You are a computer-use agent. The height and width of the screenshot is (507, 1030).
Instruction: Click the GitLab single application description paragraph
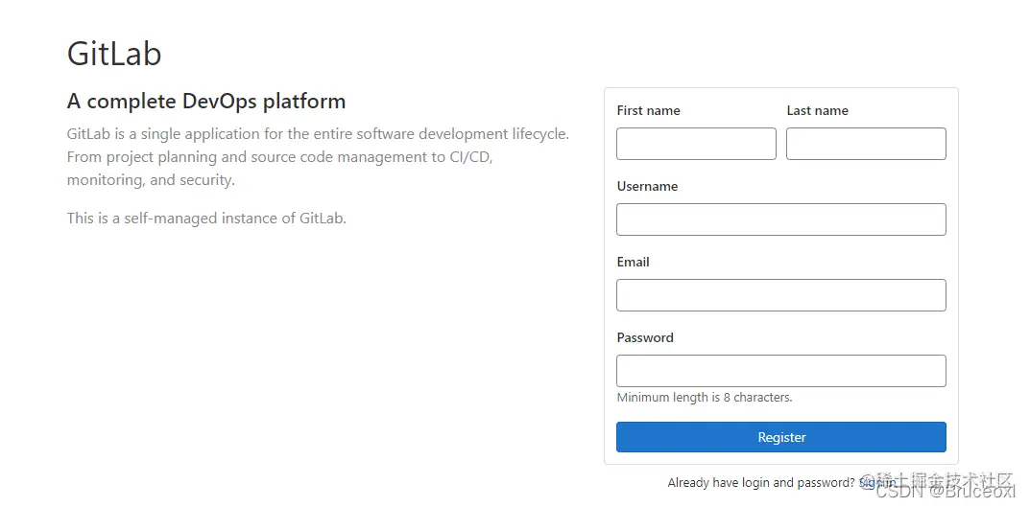point(318,157)
